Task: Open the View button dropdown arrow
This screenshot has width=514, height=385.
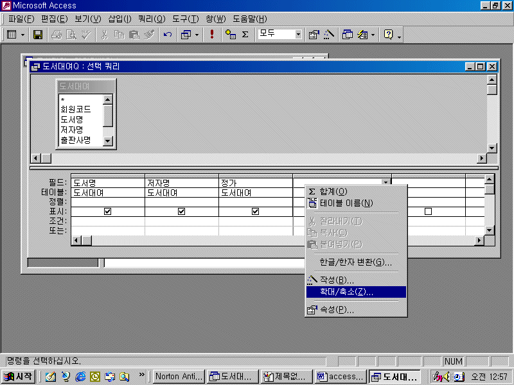Action: pos(22,35)
